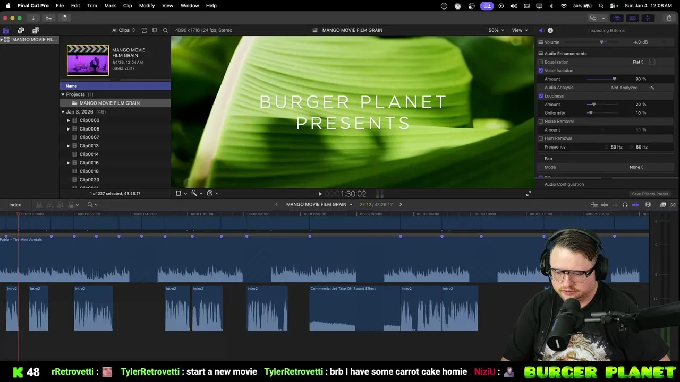Enable the Noise Removal checkbox
Image resolution: width=680 pixels, height=382 pixels.
click(x=541, y=121)
